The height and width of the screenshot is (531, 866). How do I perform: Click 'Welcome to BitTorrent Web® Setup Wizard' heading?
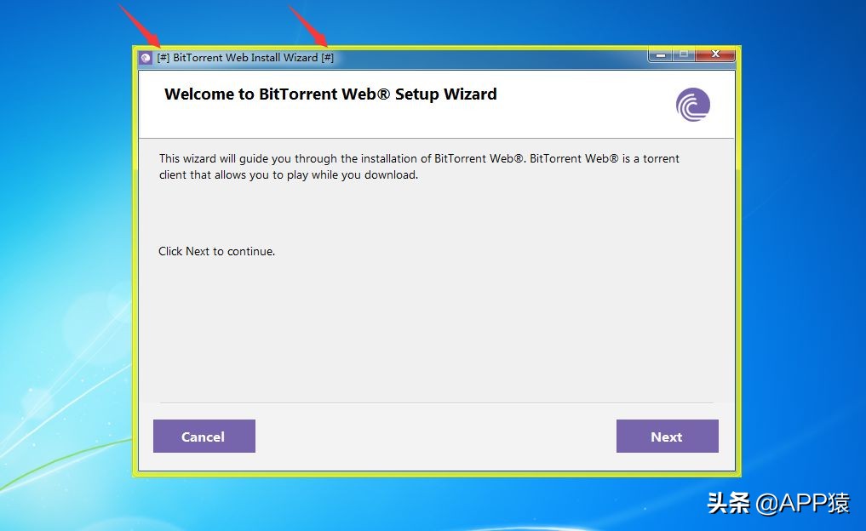(x=330, y=94)
